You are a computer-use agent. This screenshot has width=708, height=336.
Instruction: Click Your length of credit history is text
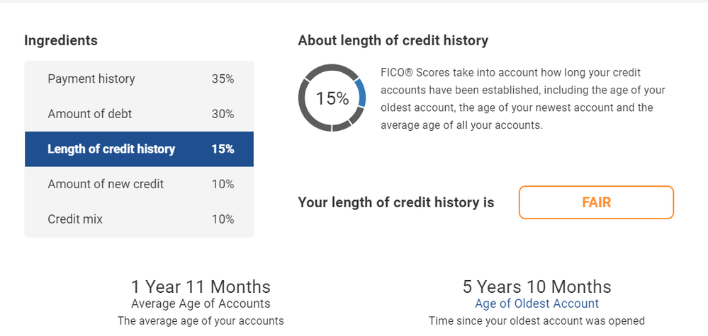396,203
